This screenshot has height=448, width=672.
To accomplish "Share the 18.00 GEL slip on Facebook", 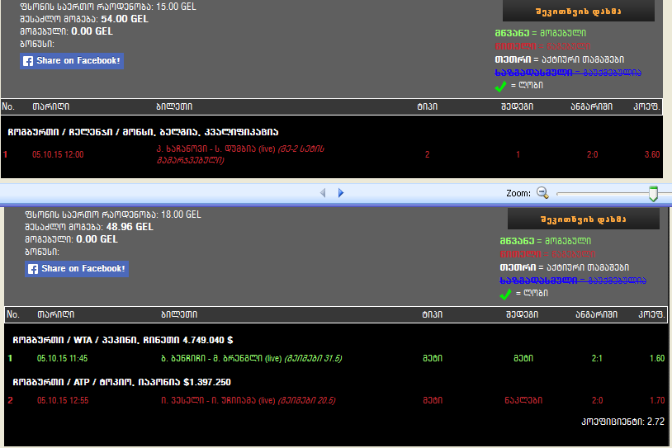I will coord(77,269).
